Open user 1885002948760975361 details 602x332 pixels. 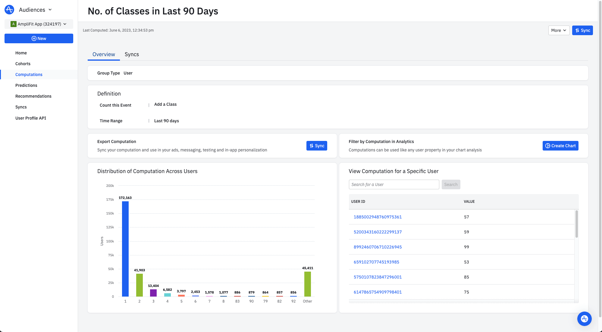tap(377, 217)
